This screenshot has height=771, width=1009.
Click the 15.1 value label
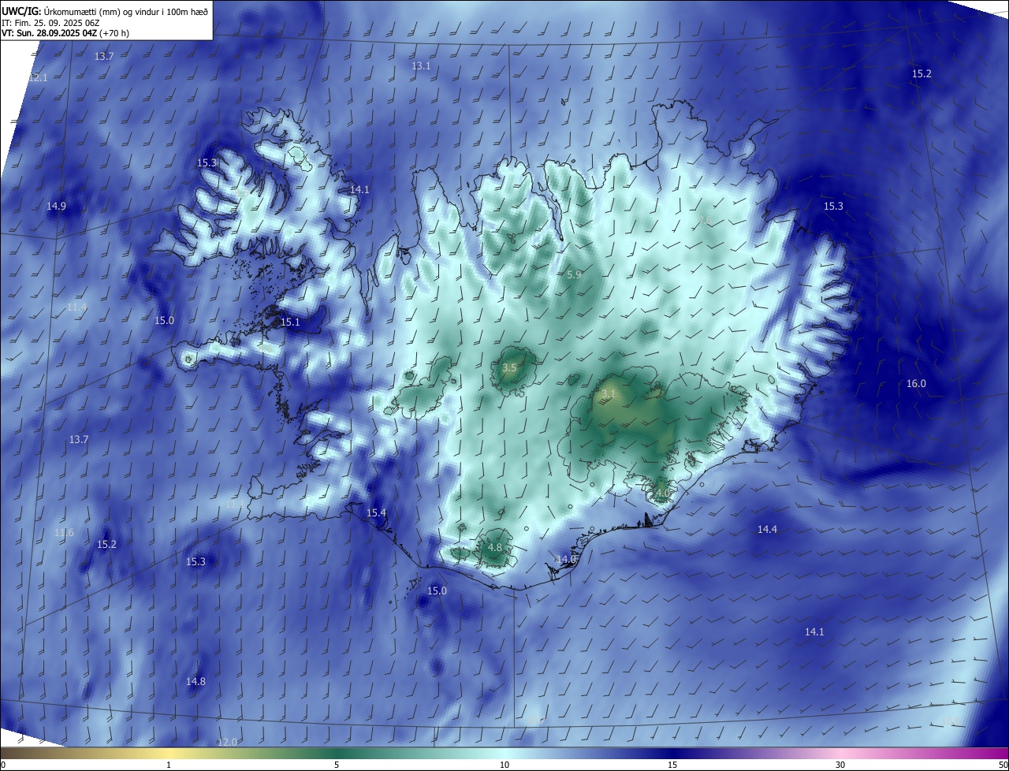(x=290, y=322)
